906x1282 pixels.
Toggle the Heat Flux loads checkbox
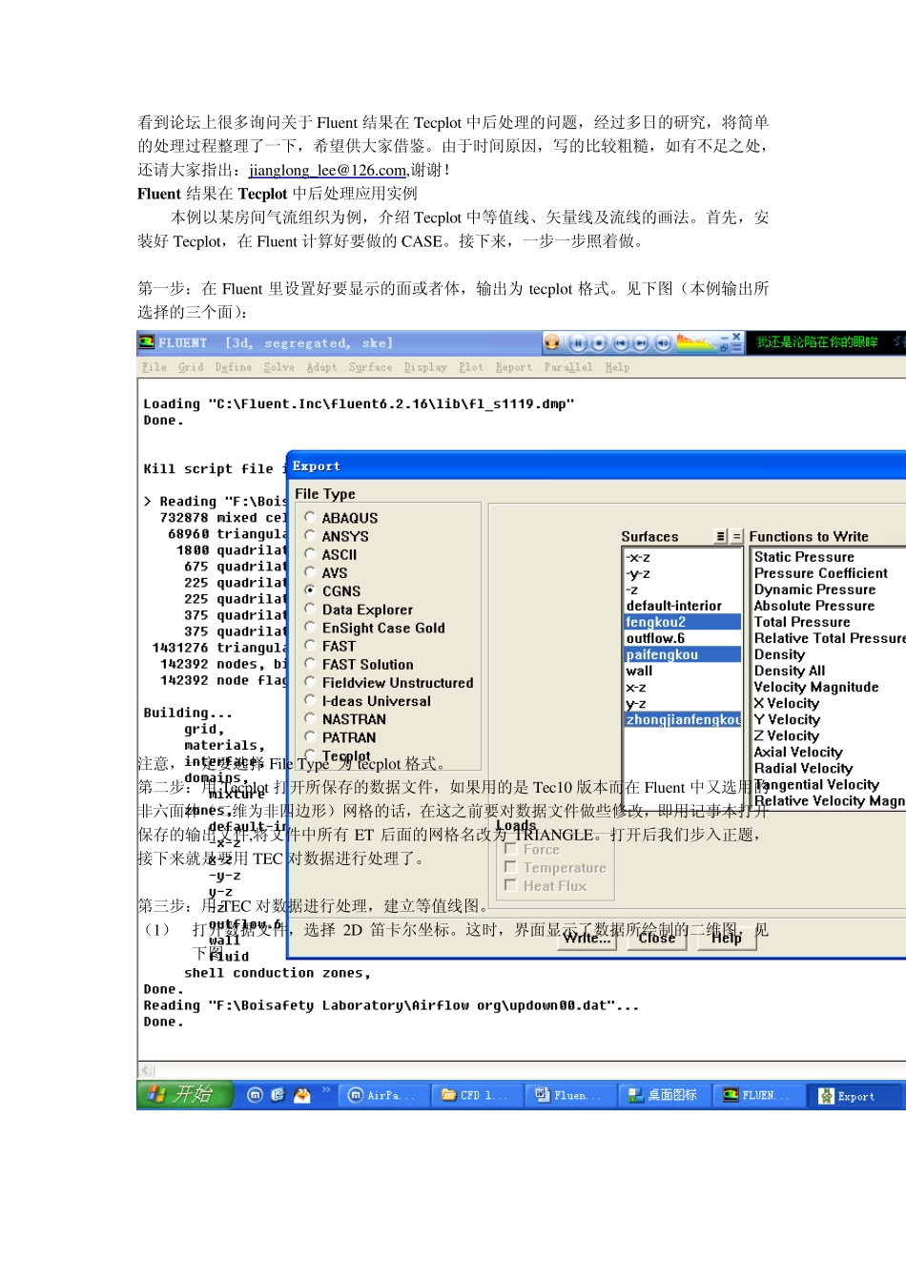(510, 885)
